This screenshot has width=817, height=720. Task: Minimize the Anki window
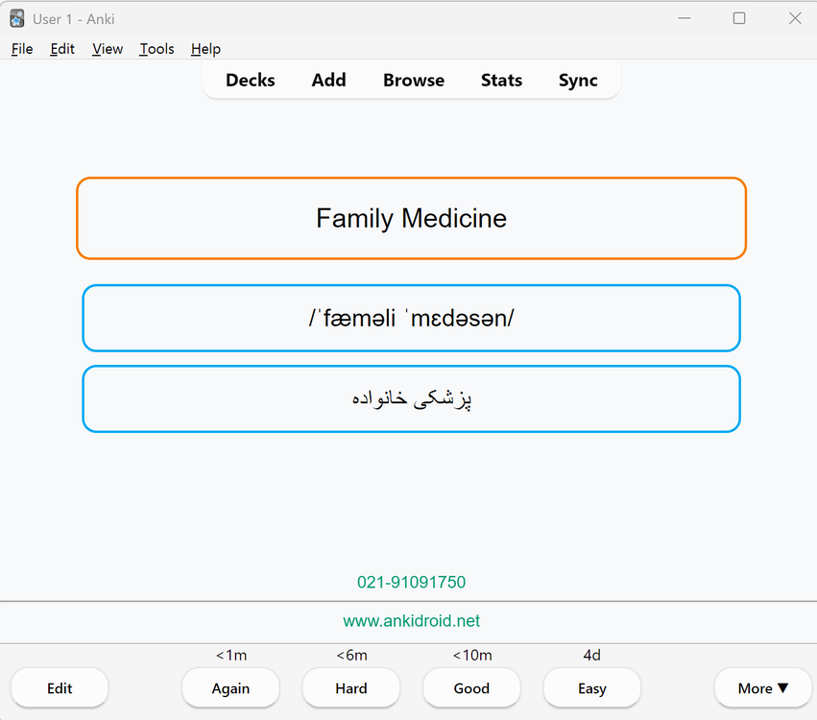[685, 18]
